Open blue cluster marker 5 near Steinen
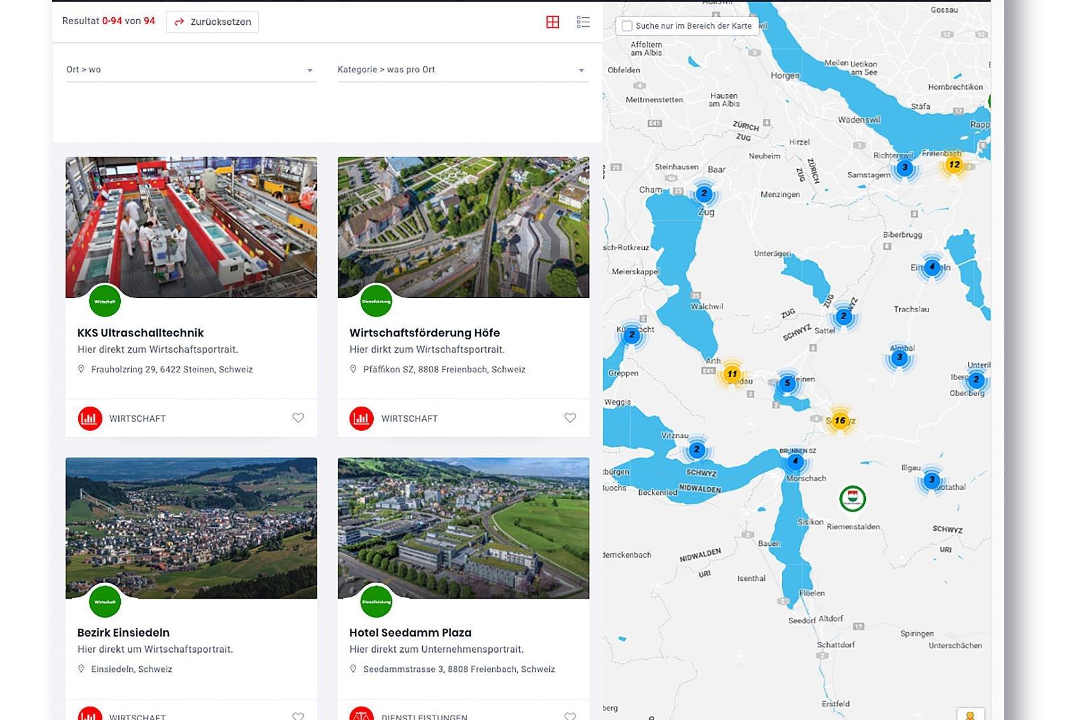This screenshot has width=1081, height=720. [x=787, y=383]
